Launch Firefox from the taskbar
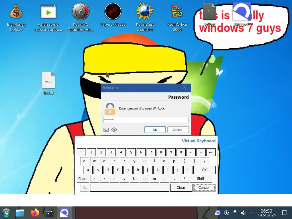 [35, 213]
